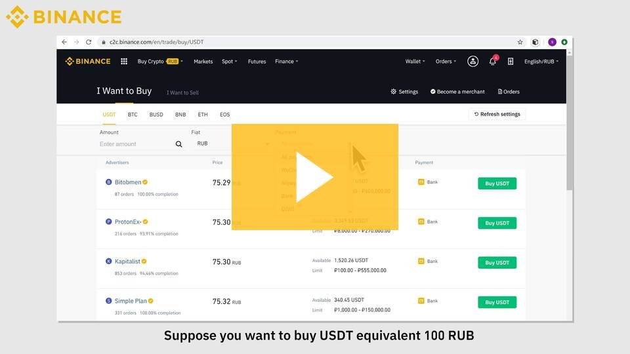
Task: Open the Markets menu item
Action: [x=203, y=62]
